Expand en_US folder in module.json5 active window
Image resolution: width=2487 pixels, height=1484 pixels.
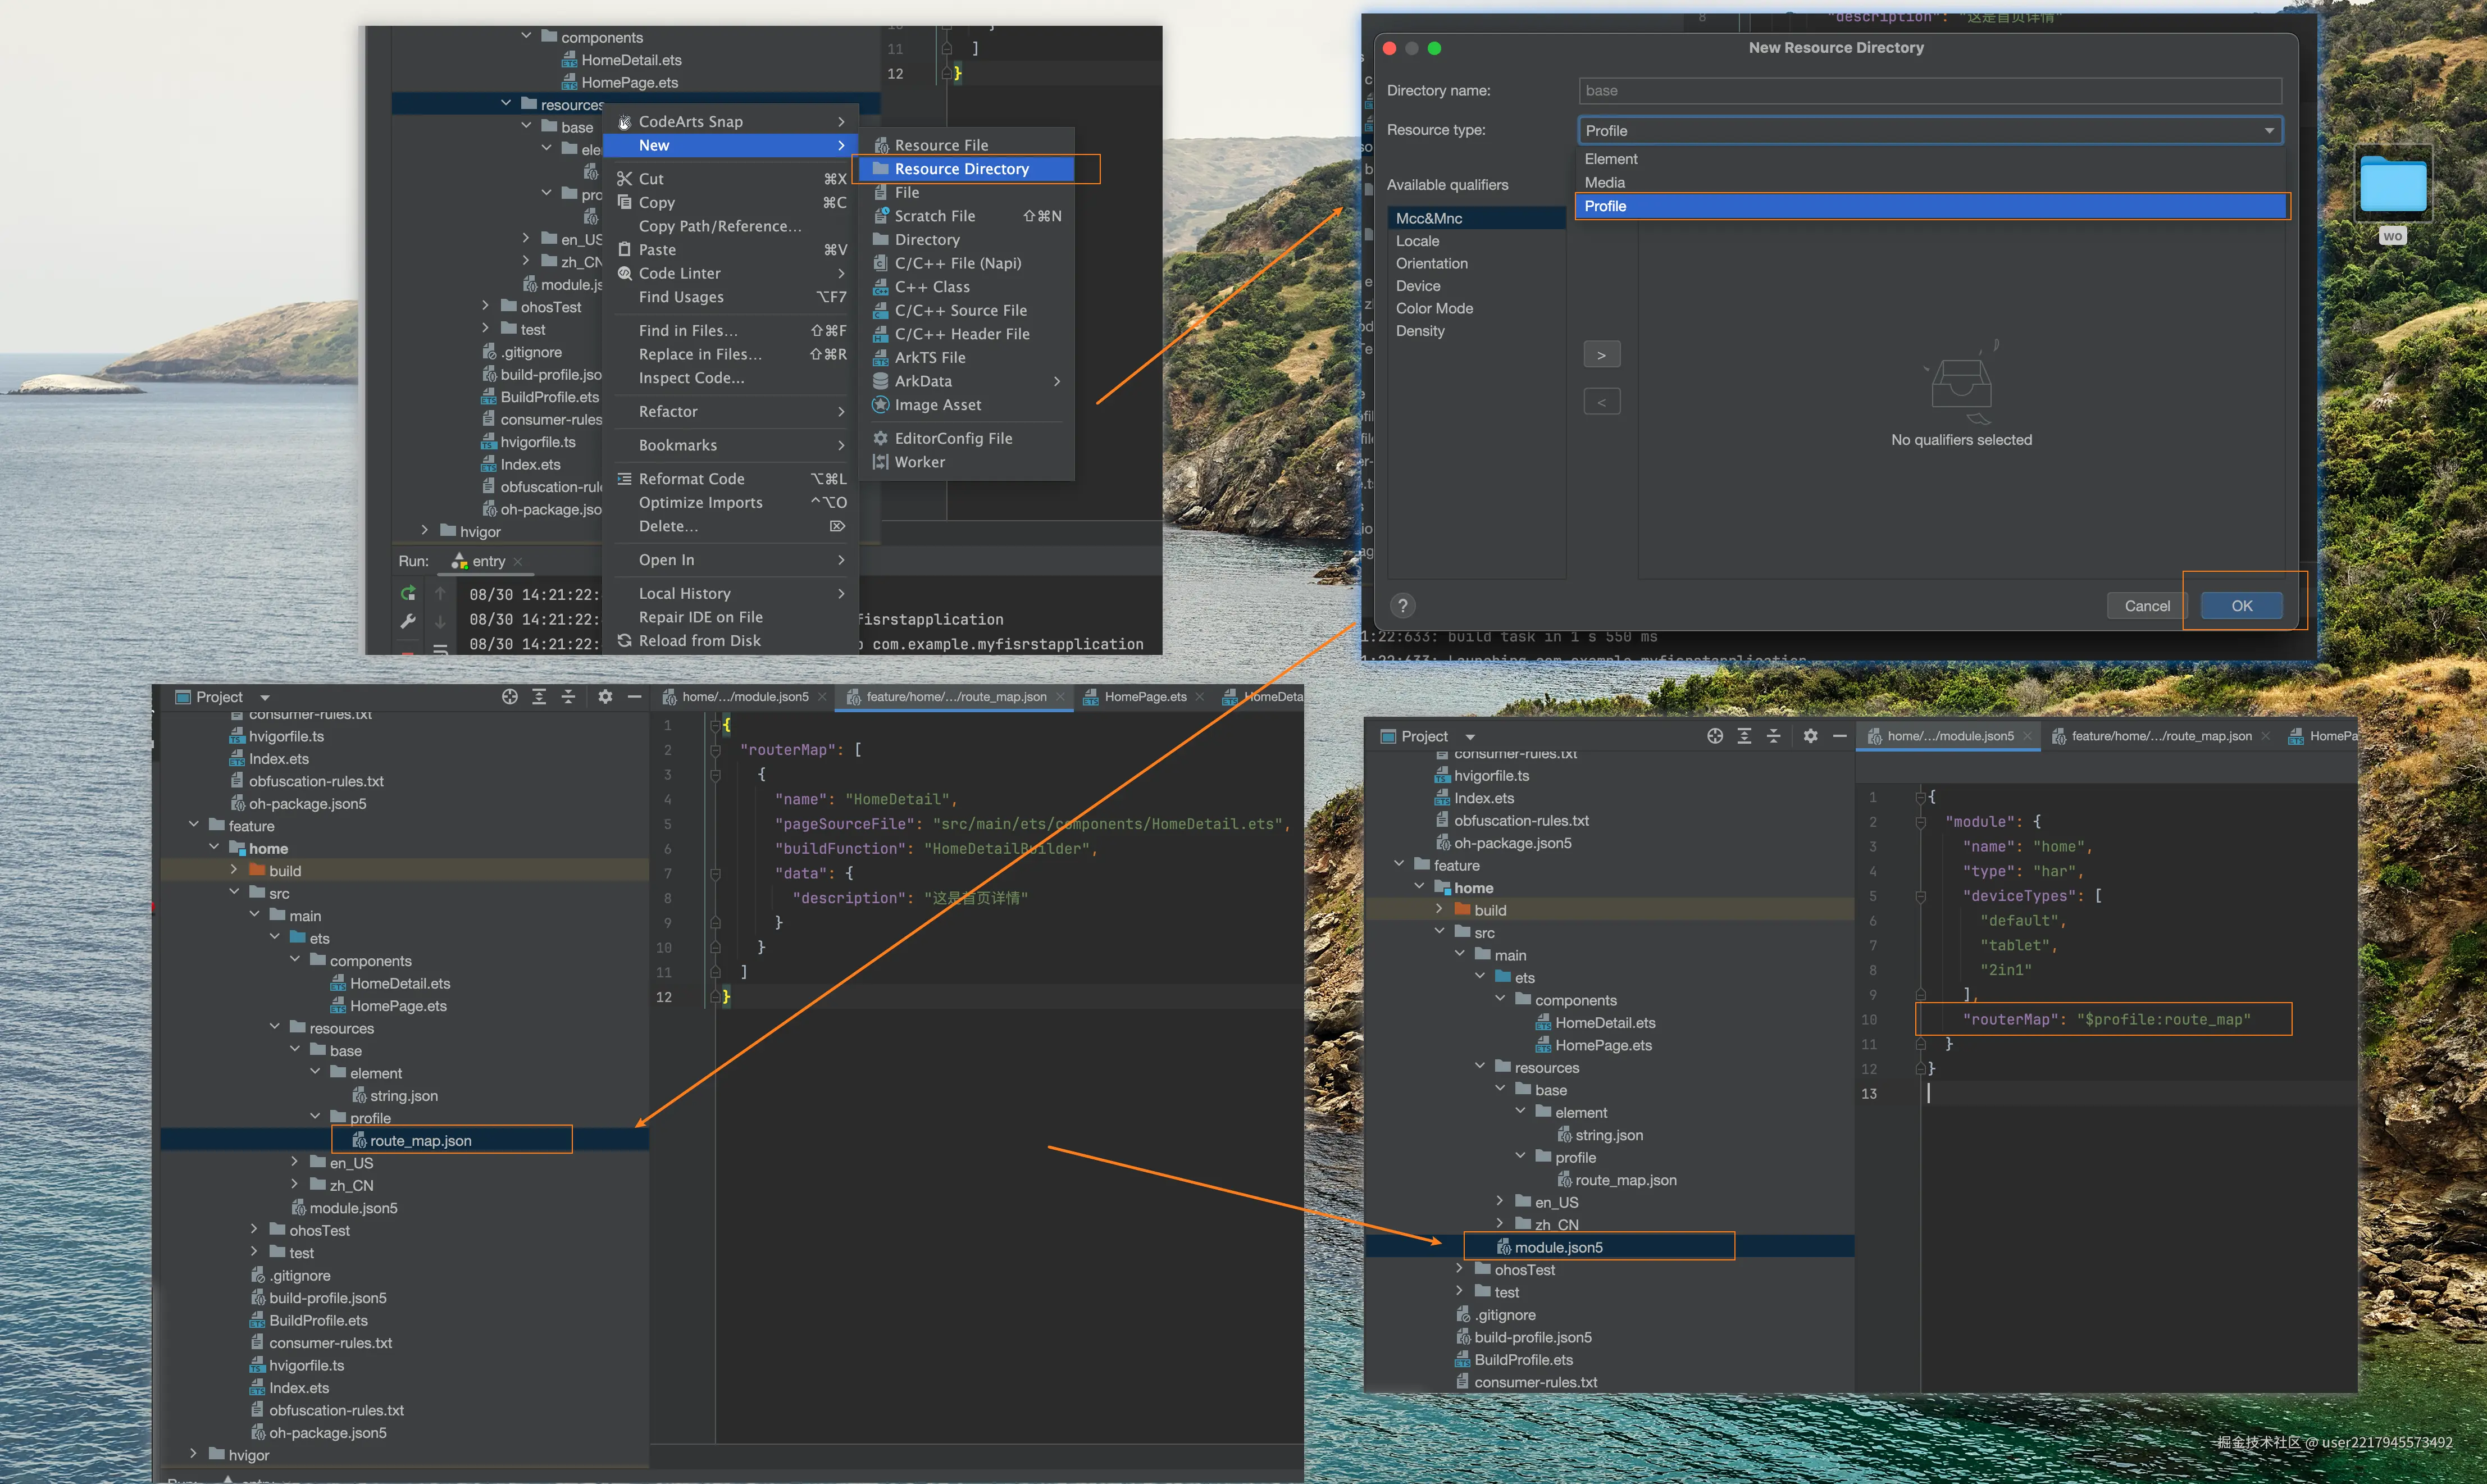(1500, 1201)
